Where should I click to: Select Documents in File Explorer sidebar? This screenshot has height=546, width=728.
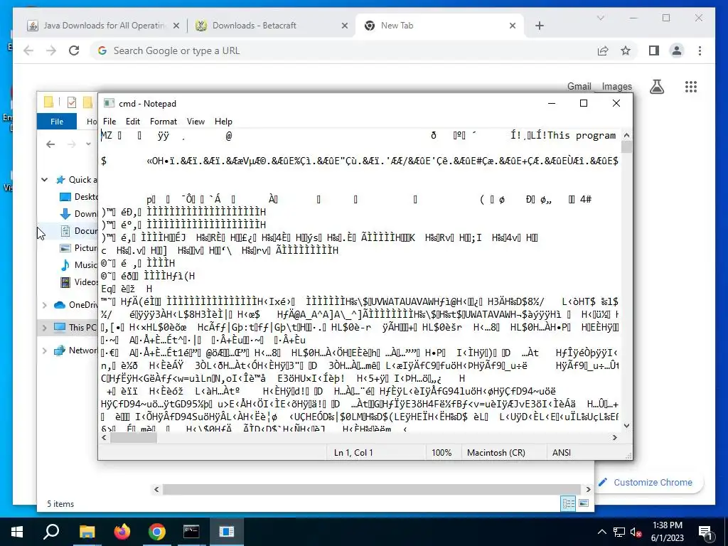80,231
